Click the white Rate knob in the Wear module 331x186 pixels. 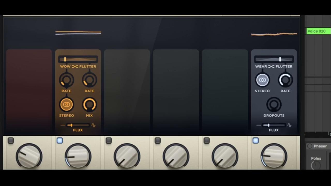[285, 80]
